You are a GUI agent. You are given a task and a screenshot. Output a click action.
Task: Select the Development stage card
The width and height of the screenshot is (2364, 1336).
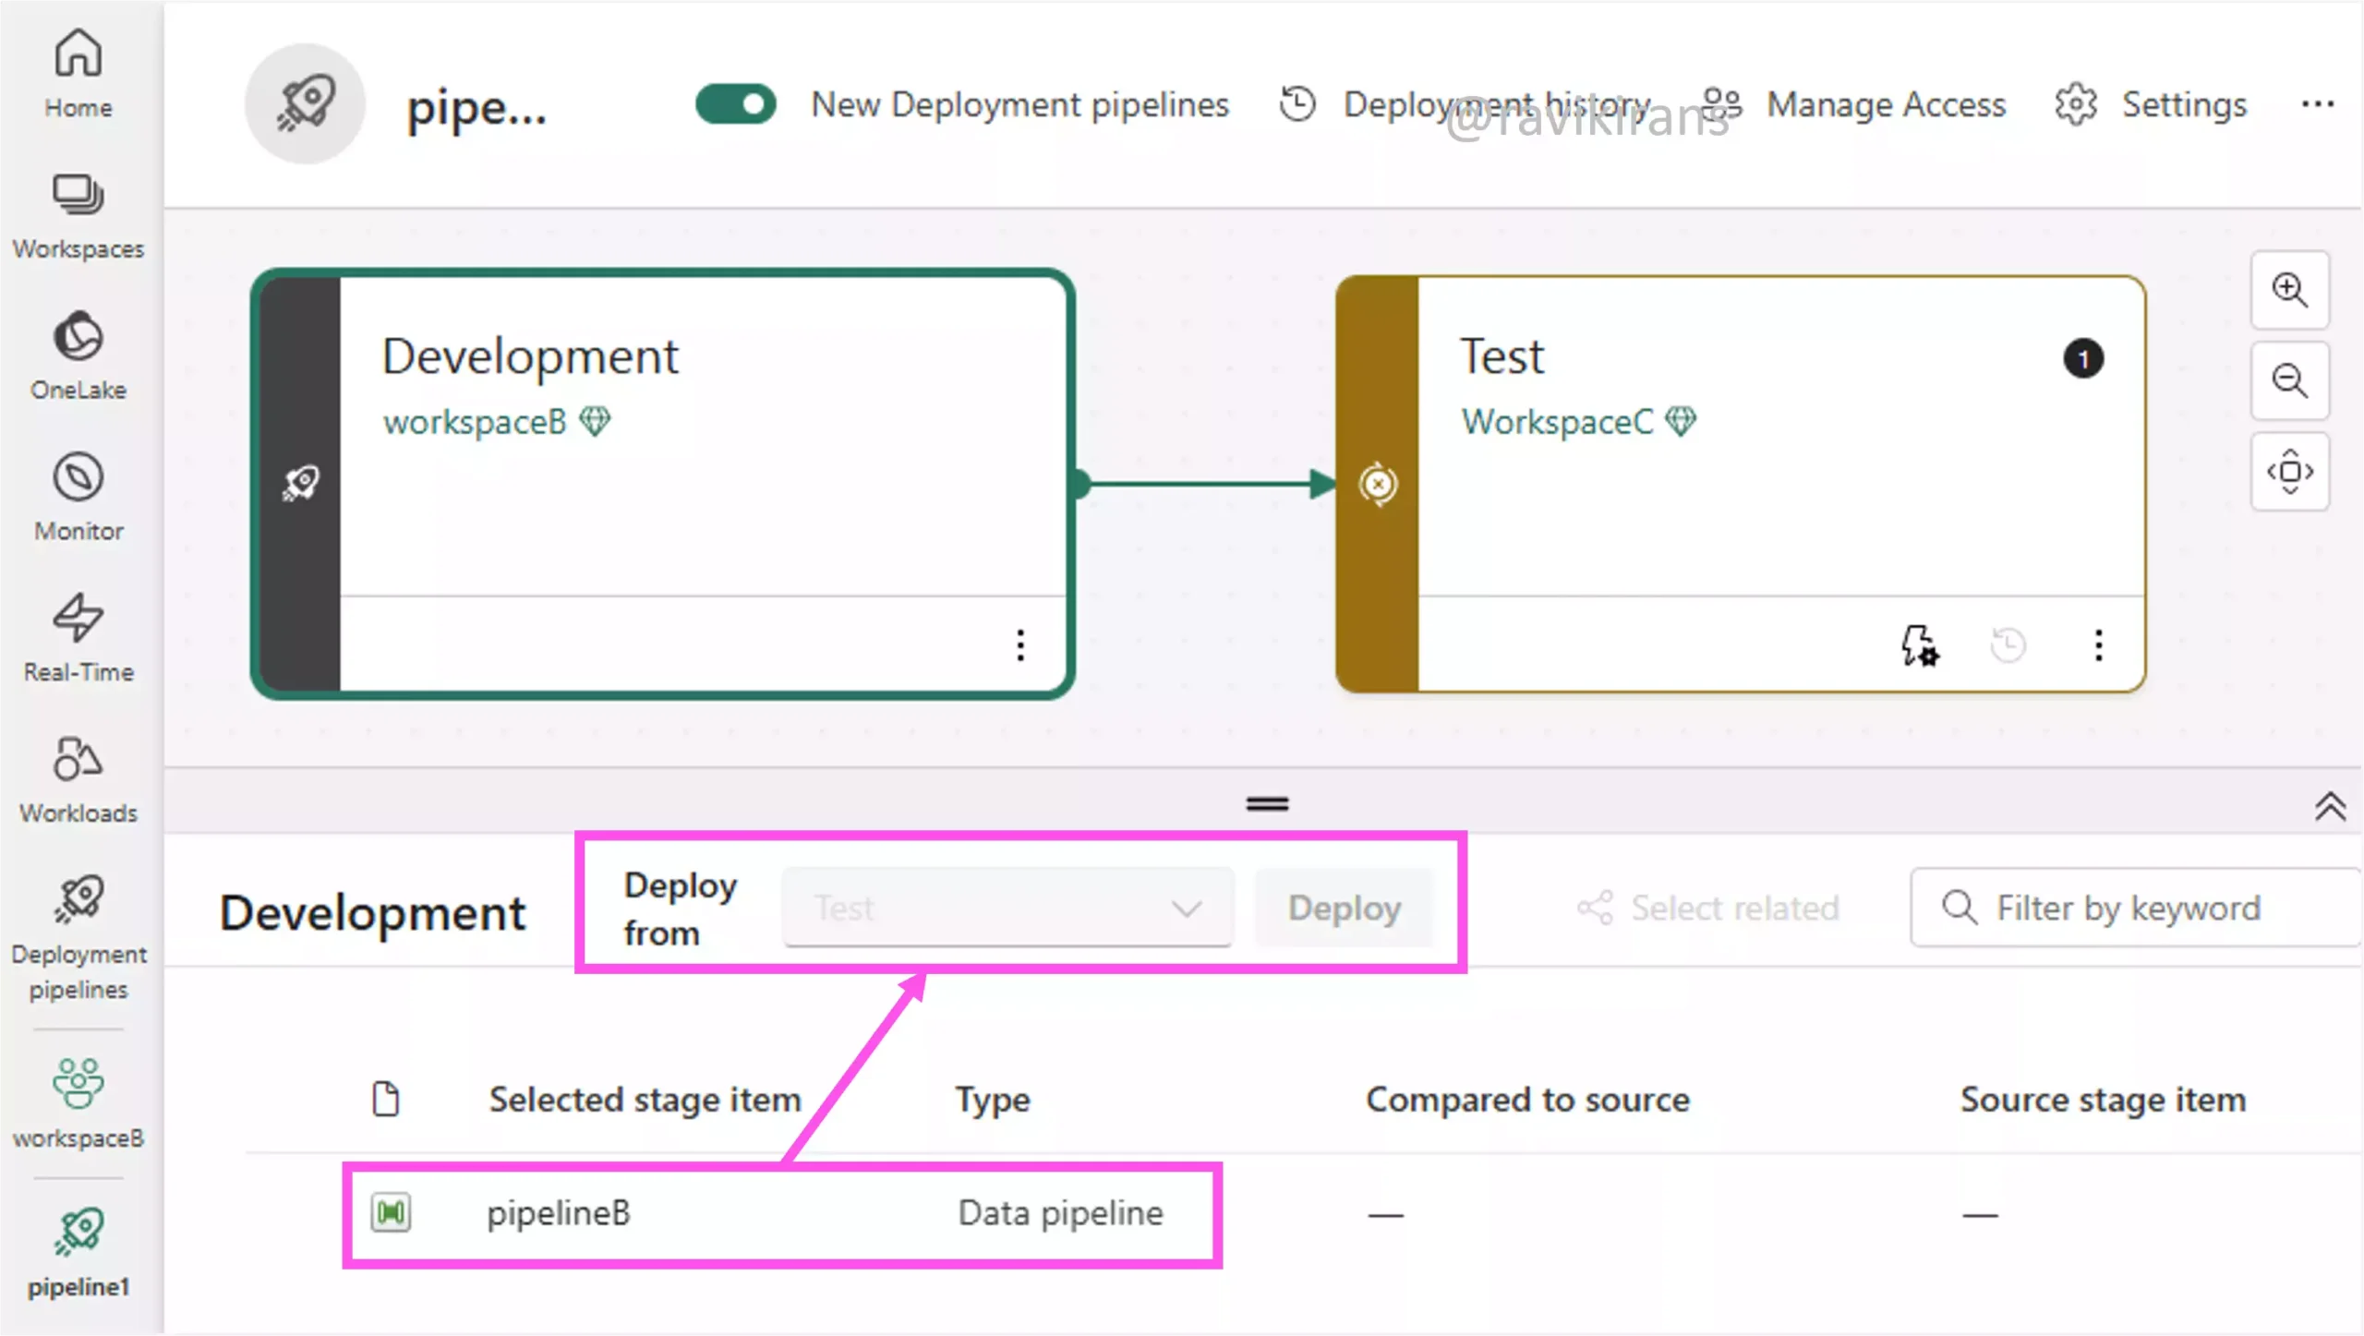click(662, 484)
